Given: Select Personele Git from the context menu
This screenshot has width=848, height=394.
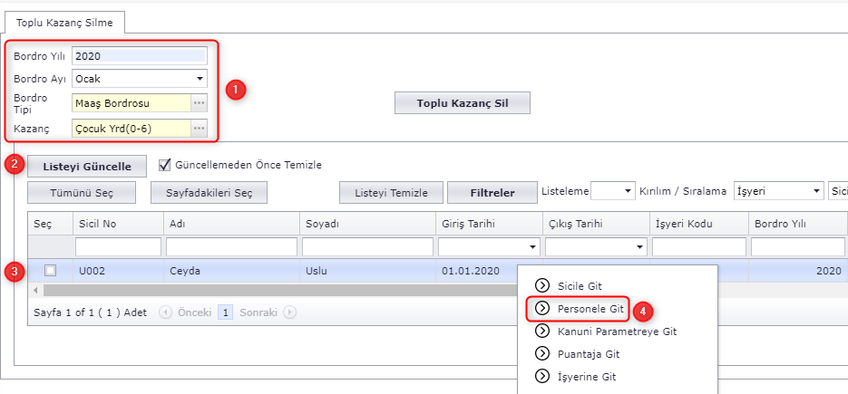Looking at the screenshot, I should coord(590,309).
